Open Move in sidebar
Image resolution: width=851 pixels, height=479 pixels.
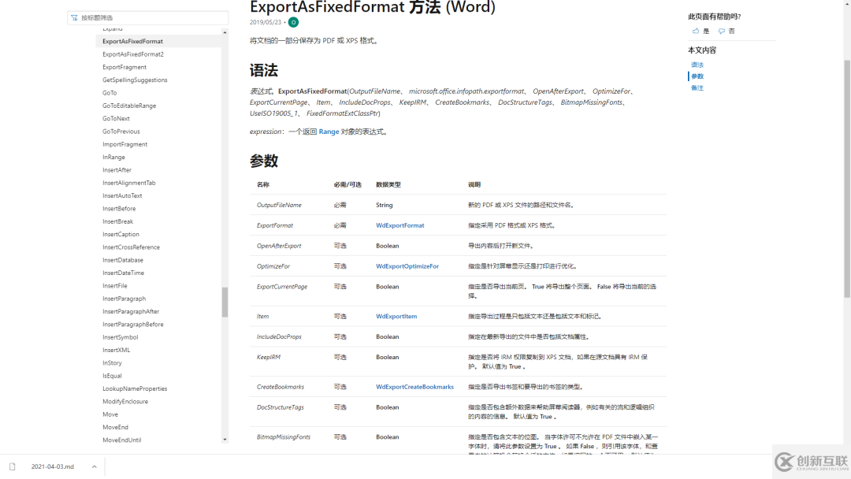110,415
